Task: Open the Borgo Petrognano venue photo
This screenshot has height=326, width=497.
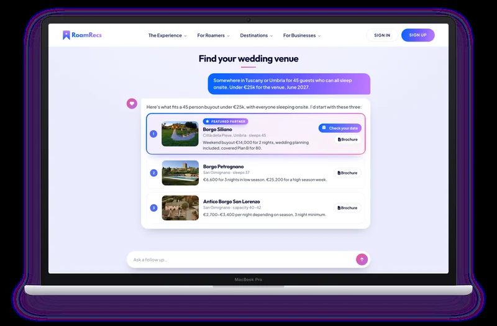Action: pos(180,173)
